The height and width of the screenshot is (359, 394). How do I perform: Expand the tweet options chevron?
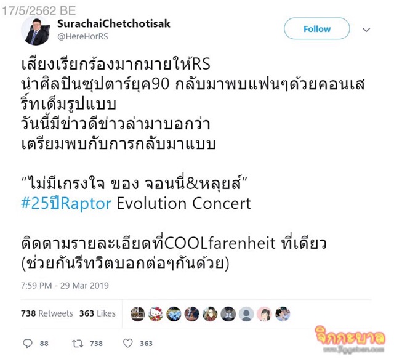tap(366, 30)
